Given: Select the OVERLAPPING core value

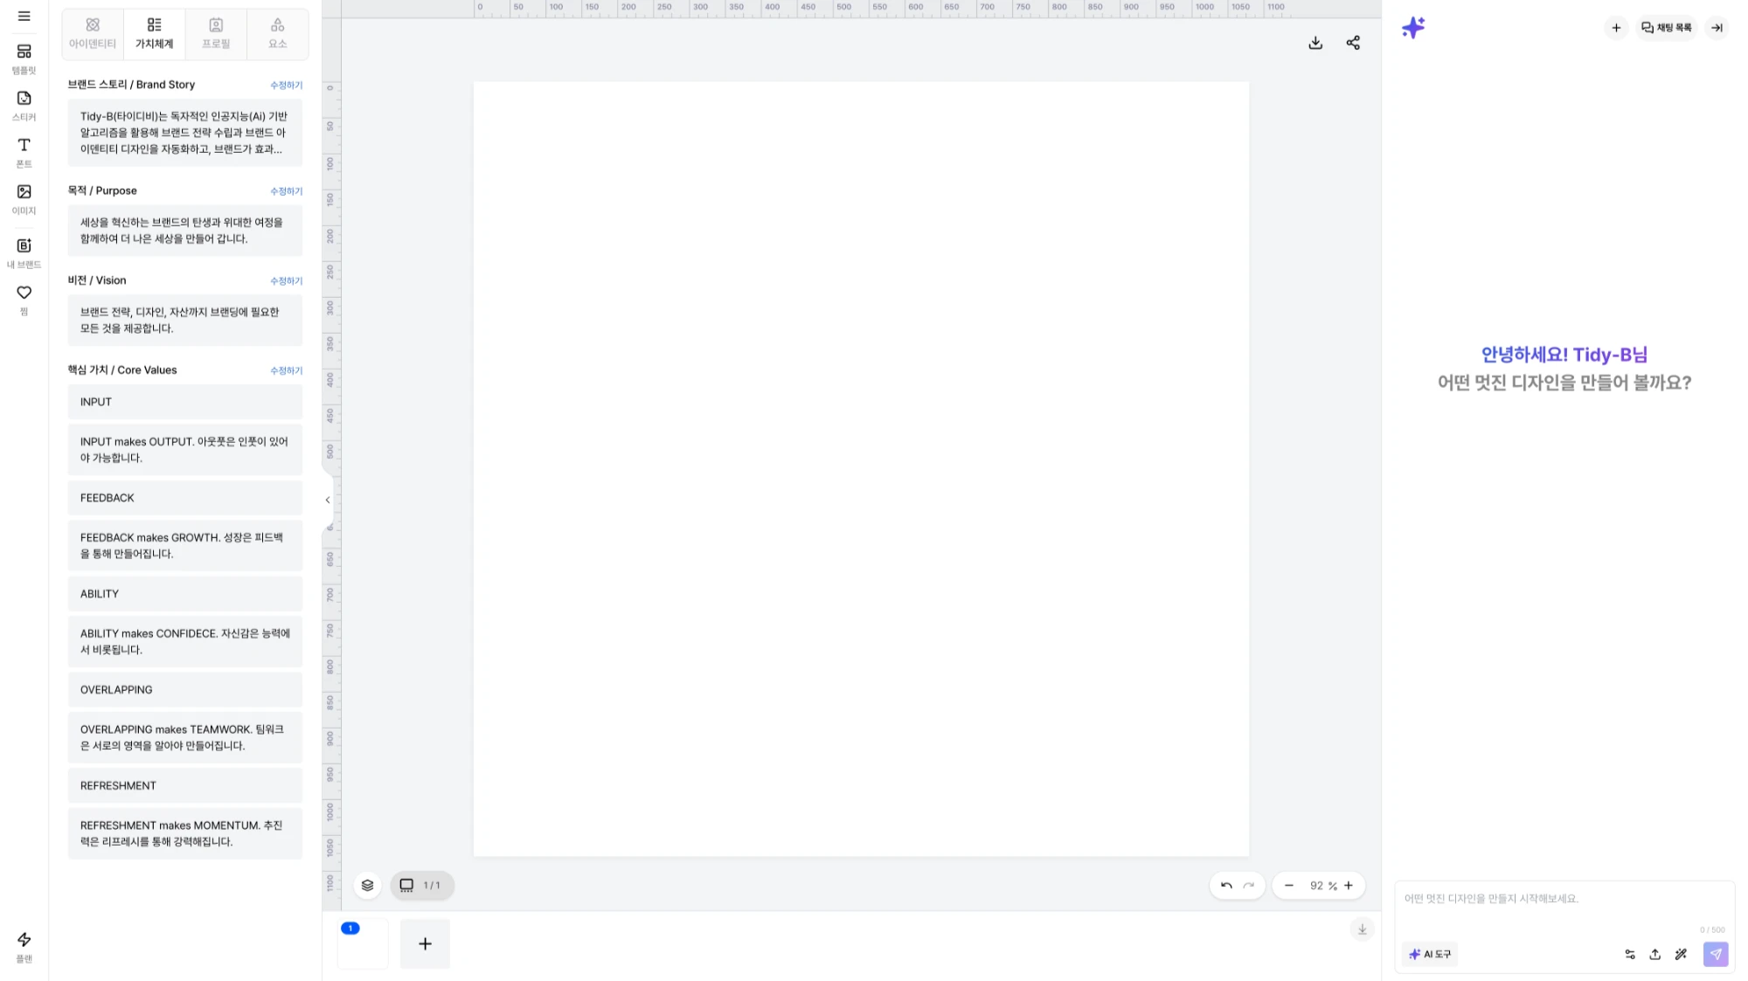Looking at the screenshot, I should (x=185, y=690).
